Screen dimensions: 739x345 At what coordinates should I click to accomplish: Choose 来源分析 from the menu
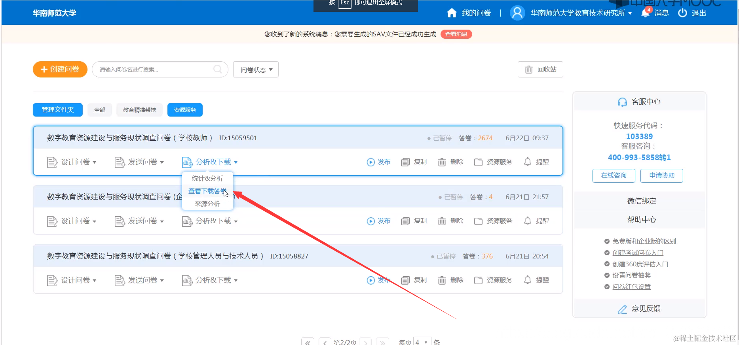pyautogui.click(x=207, y=204)
